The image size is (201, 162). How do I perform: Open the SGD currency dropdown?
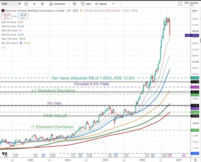point(195,11)
